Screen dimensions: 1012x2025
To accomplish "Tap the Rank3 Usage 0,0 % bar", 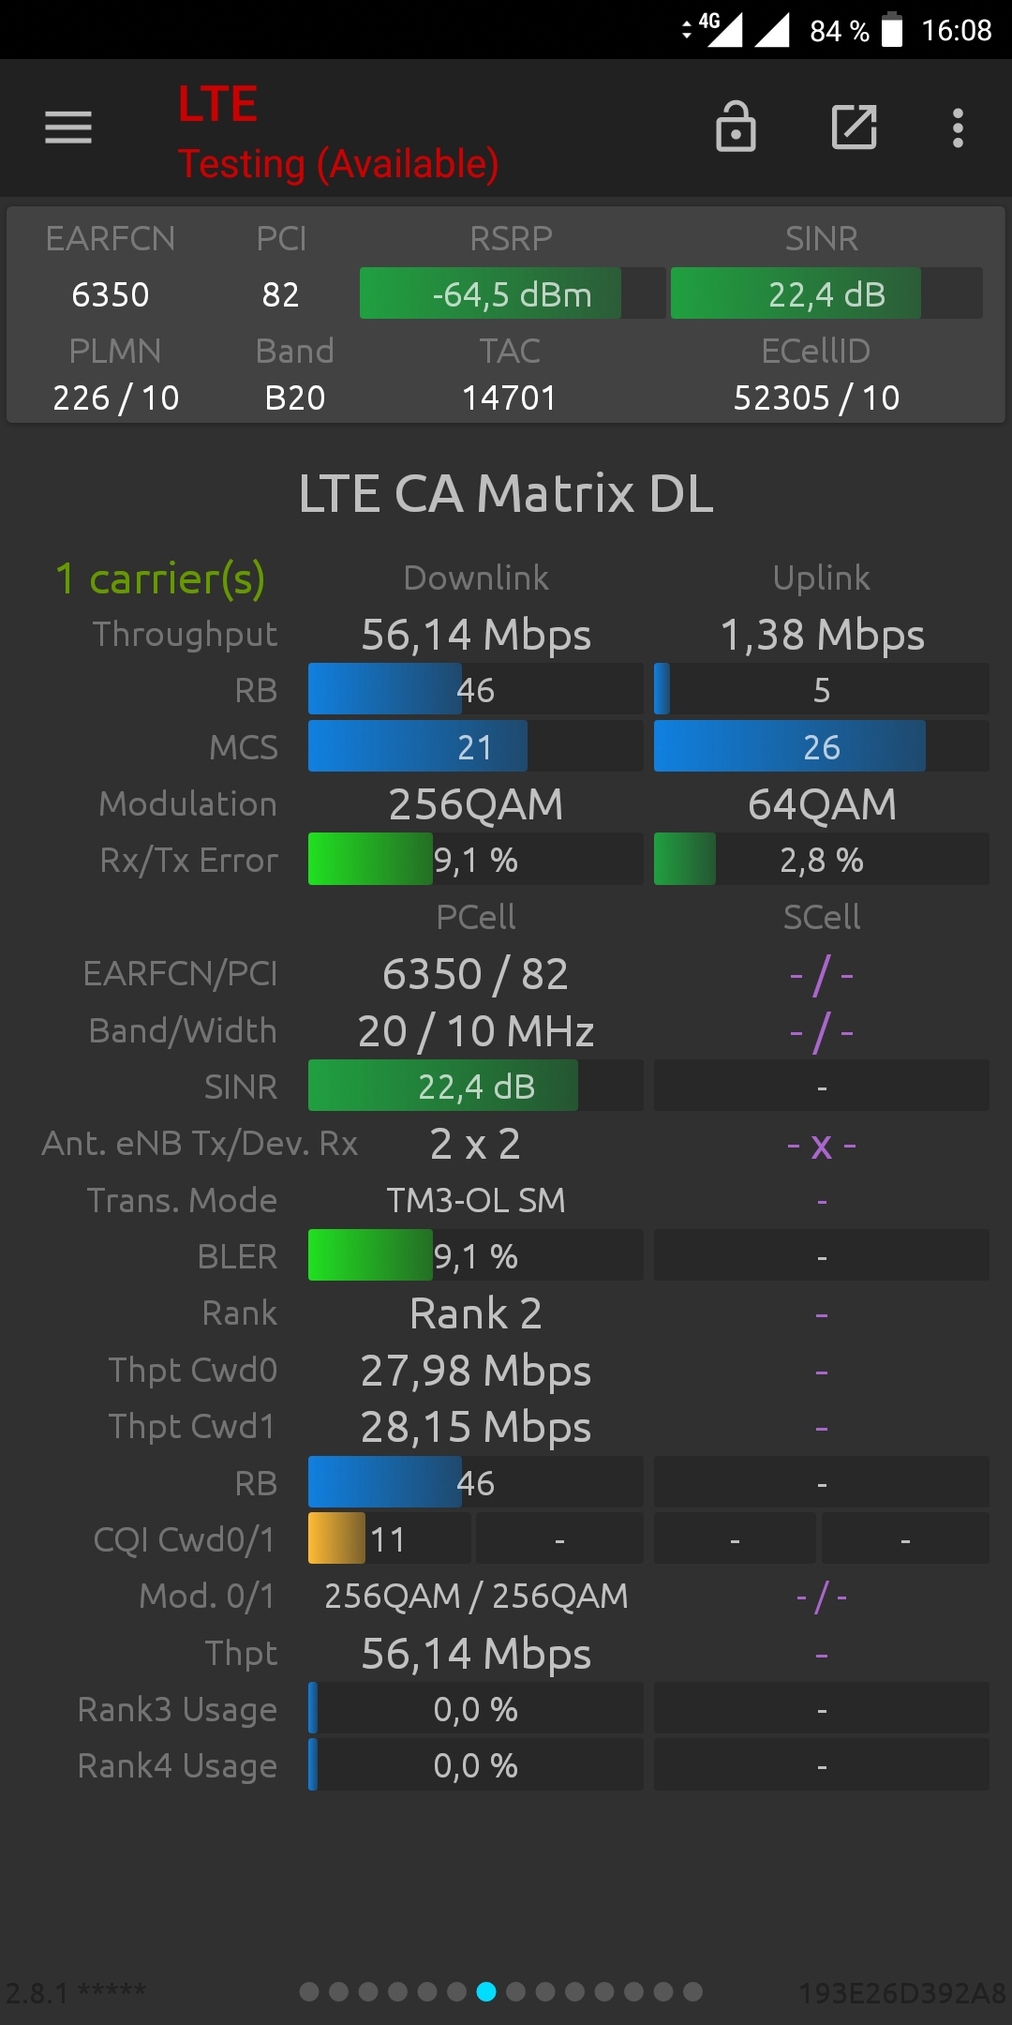I will 475,1708.
